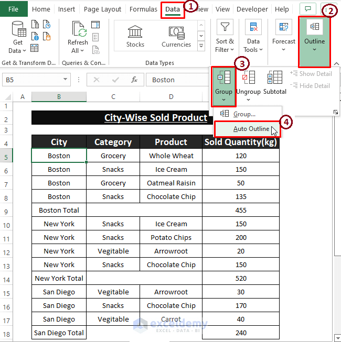Expand the Sort & Filter dropdown arrow

pos(232,50)
